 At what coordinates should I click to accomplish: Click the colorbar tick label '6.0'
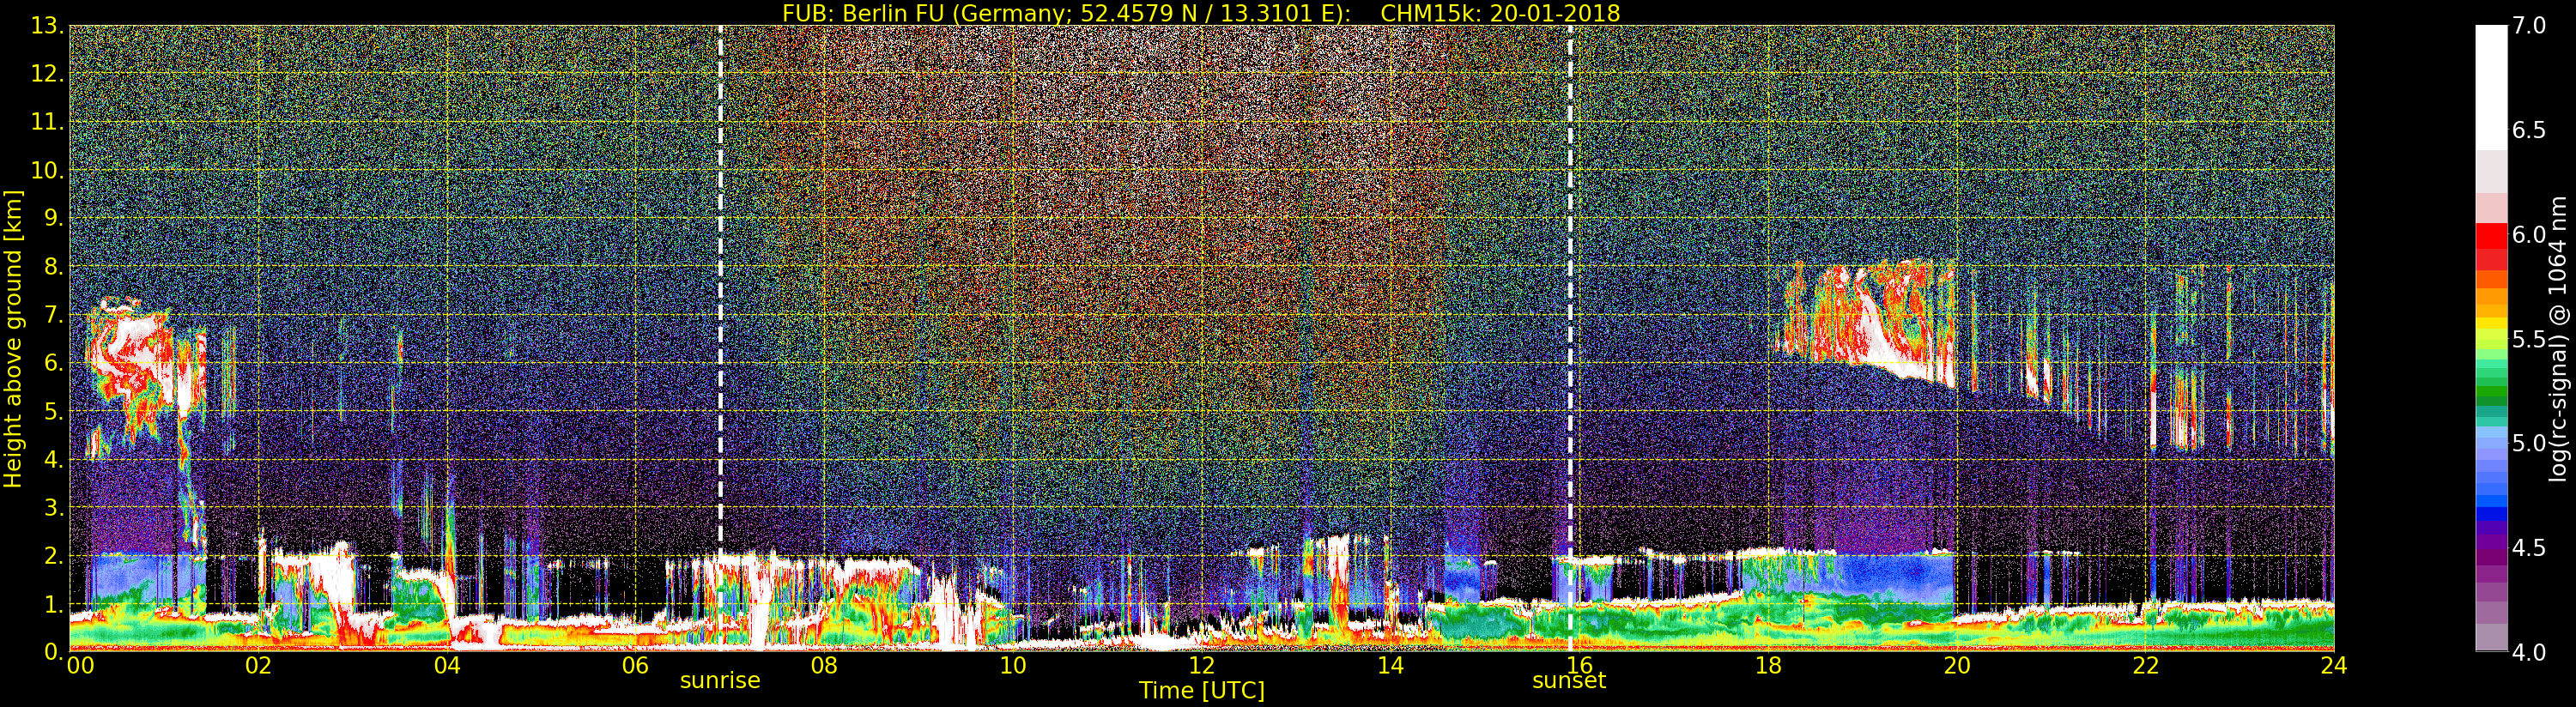click(2529, 234)
